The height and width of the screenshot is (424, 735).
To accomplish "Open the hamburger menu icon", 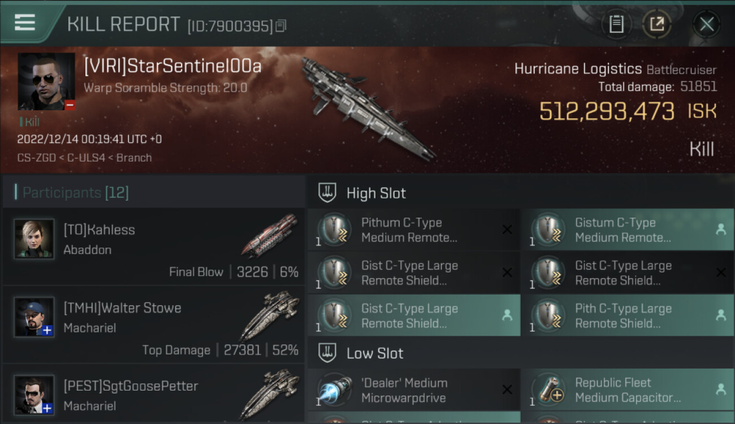I will point(25,23).
